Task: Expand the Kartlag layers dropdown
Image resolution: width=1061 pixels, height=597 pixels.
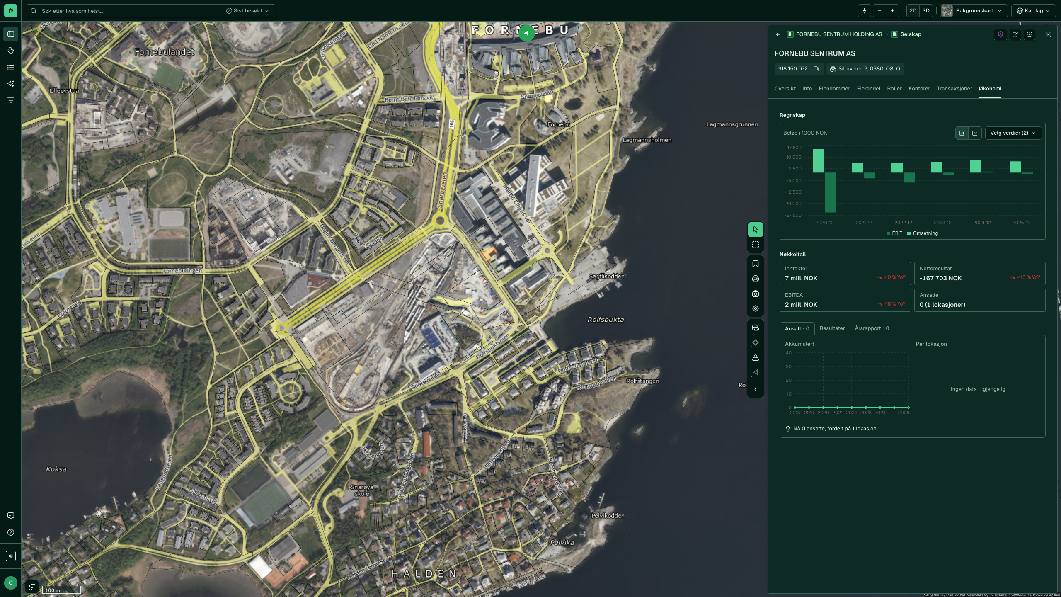Action: 1033,11
